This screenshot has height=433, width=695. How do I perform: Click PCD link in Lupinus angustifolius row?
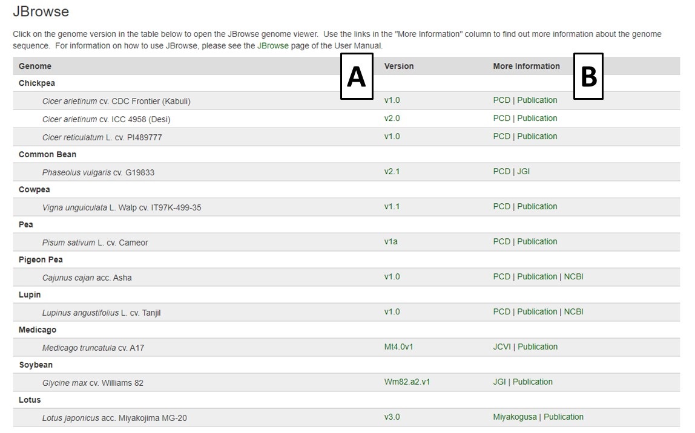[x=502, y=311]
